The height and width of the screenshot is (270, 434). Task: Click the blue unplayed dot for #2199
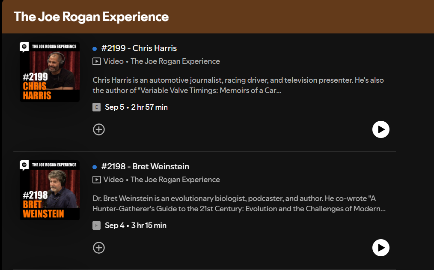pos(95,48)
